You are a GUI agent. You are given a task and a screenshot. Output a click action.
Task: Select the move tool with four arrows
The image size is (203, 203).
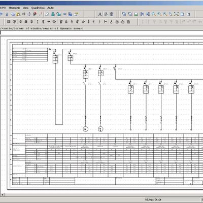(29, 14)
